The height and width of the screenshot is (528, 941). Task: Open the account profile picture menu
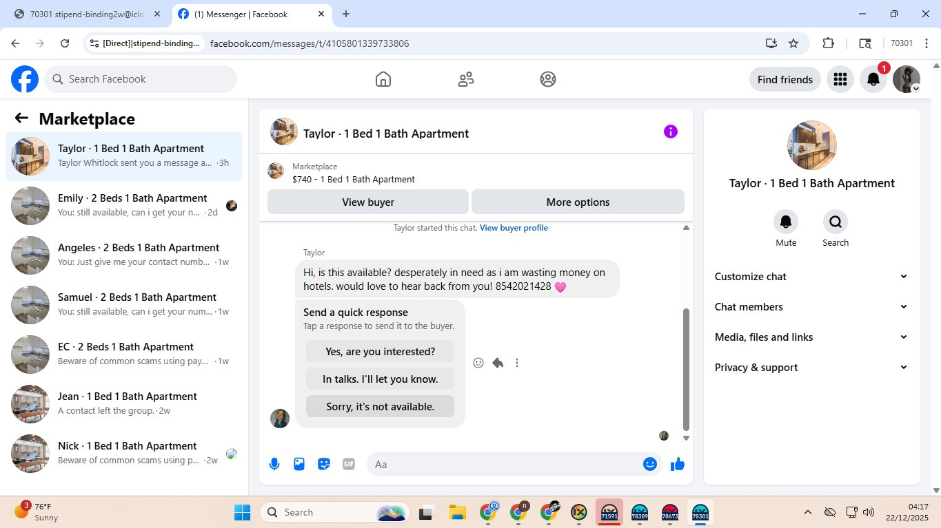(907, 79)
